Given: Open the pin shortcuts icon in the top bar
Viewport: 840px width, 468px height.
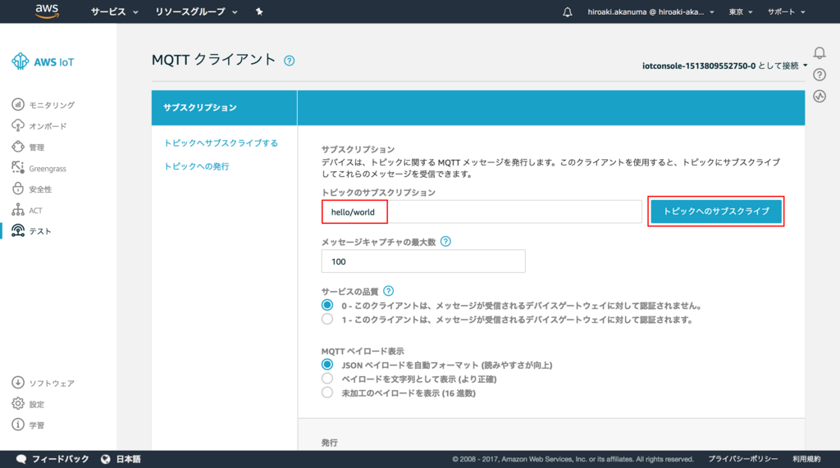Looking at the screenshot, I should click(x=259, y=11).
